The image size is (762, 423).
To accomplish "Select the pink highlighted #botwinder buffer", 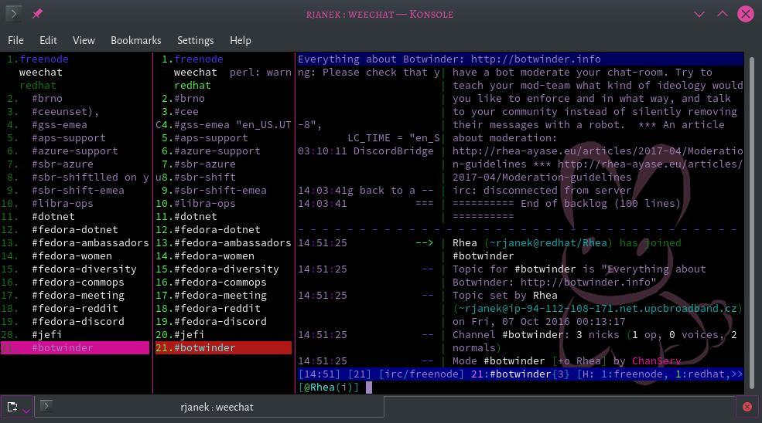I will (x=75, y=347).
